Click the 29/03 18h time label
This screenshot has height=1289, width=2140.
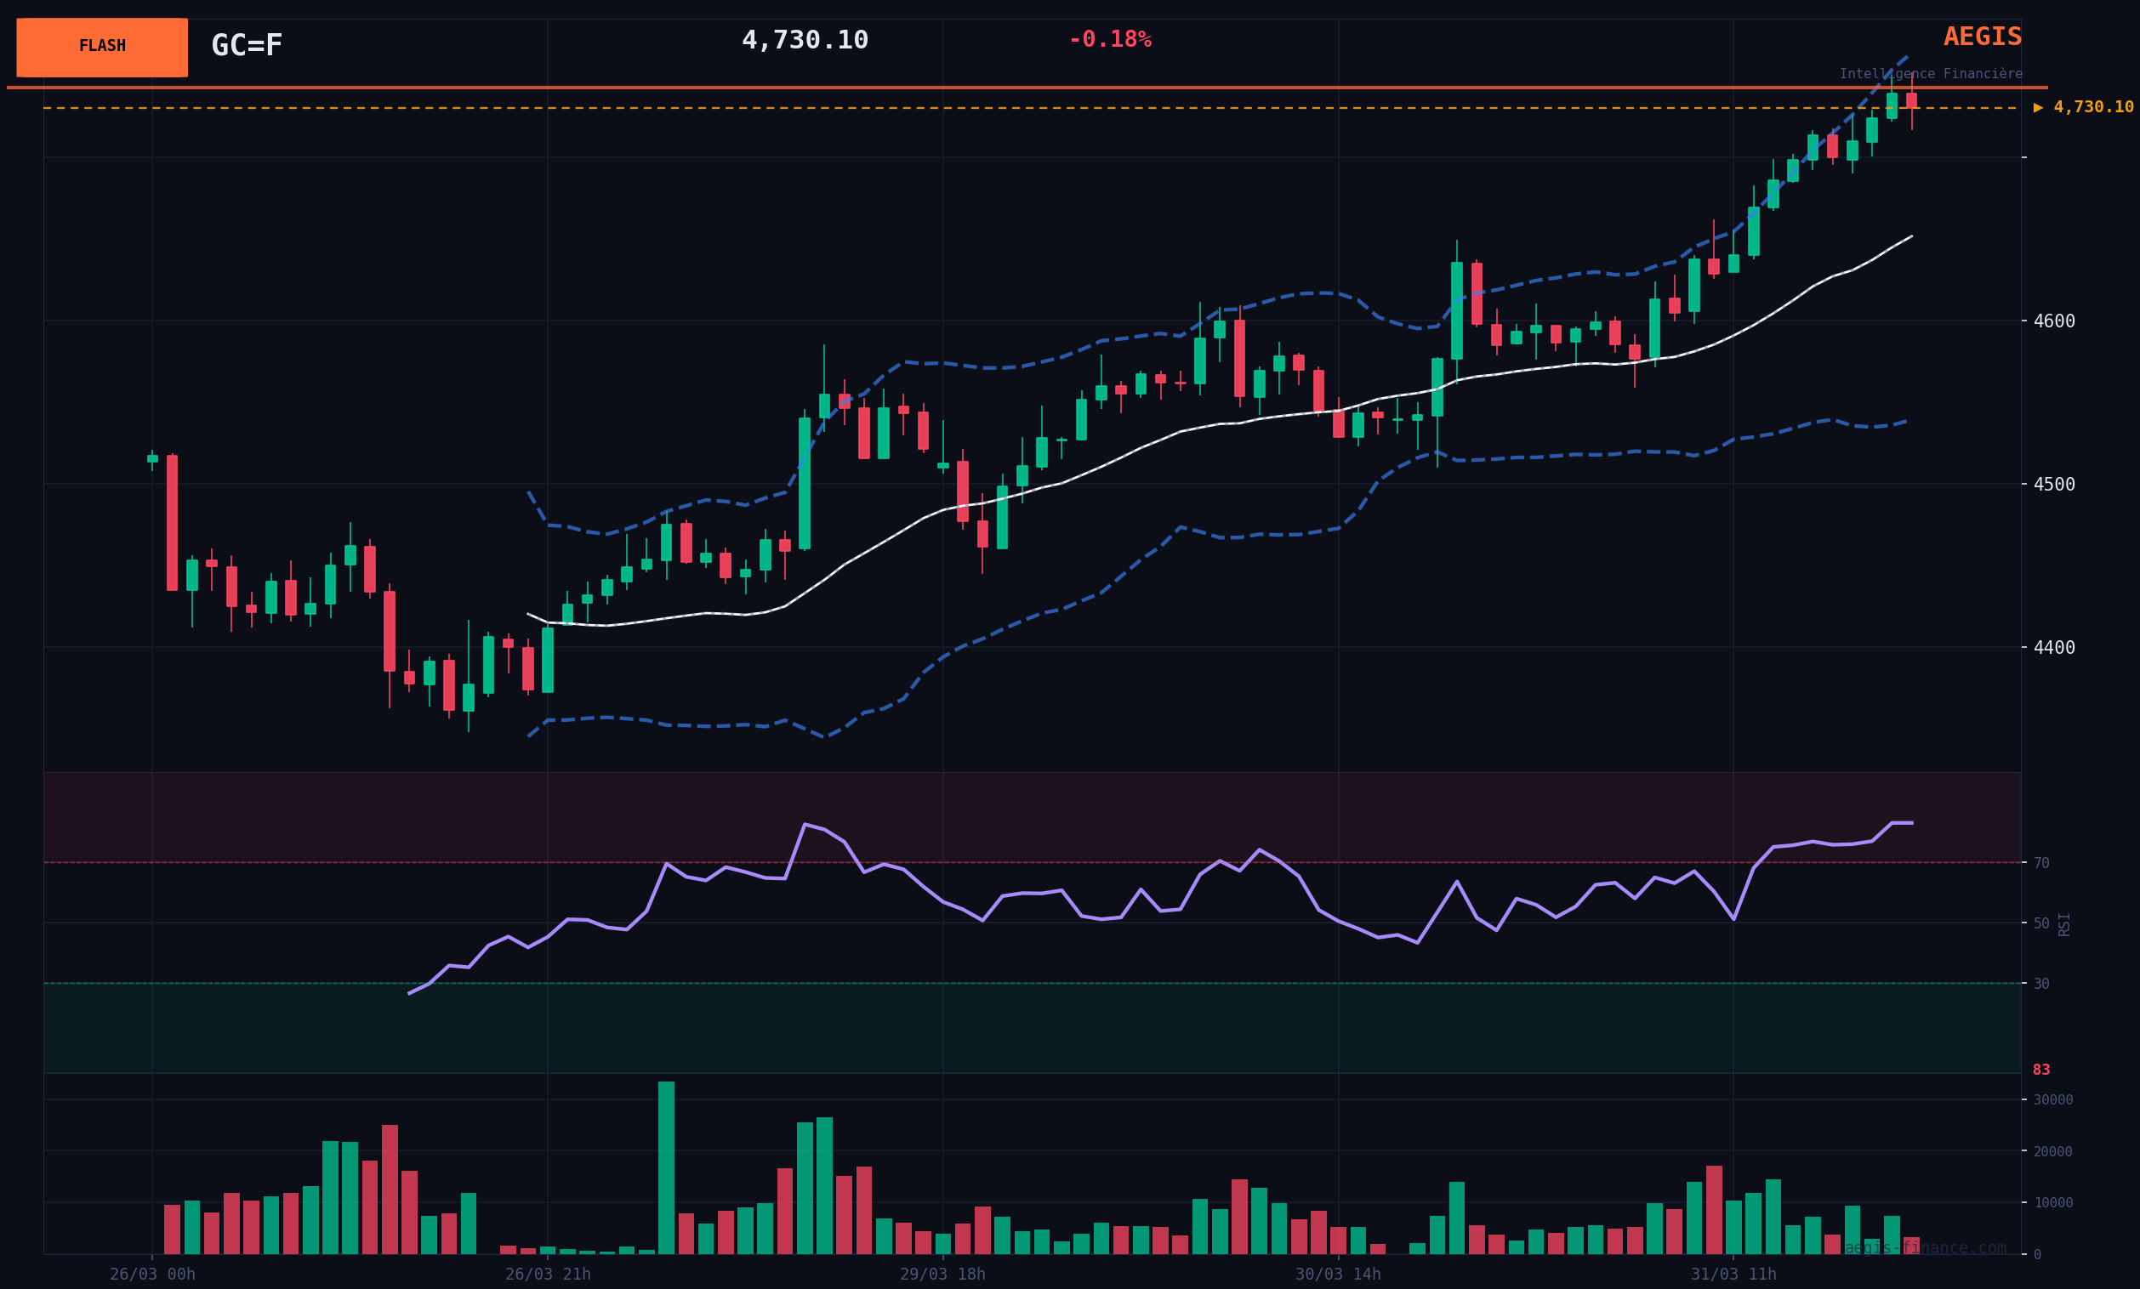[942, 1275]
